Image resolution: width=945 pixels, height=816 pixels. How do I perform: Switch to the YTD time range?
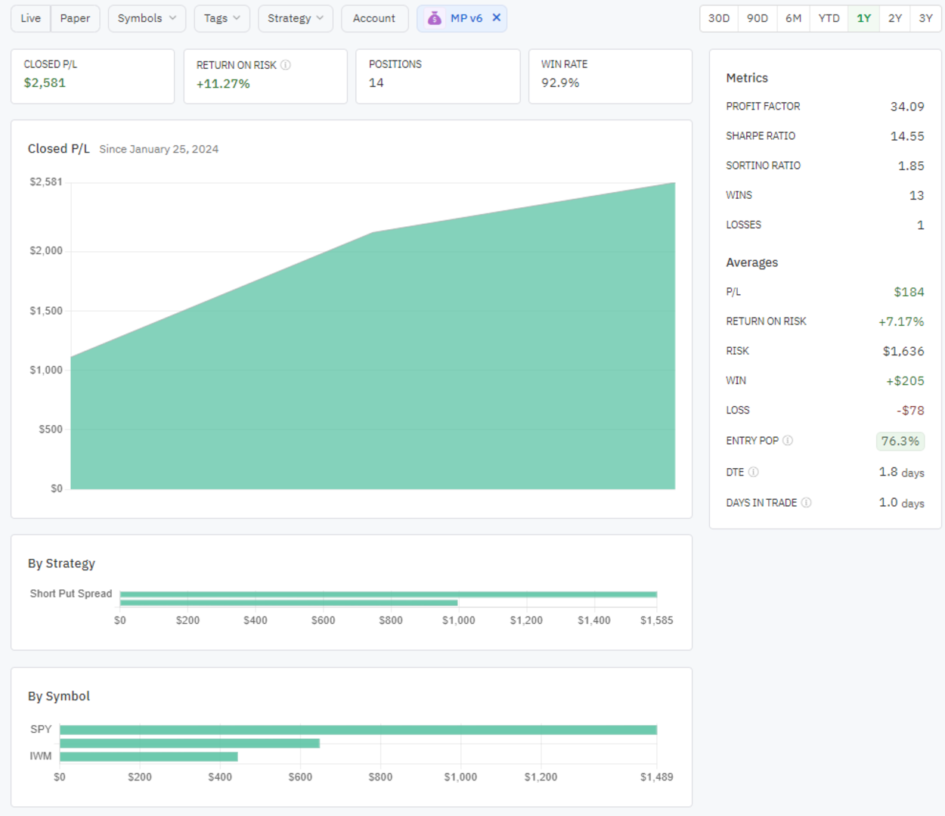coord(829,18)
